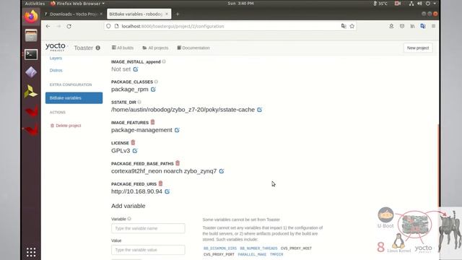Launch Firefox from the dock
Image resolution: width=462 pixels, height=260 pixels.
click(x=31, y=16)
